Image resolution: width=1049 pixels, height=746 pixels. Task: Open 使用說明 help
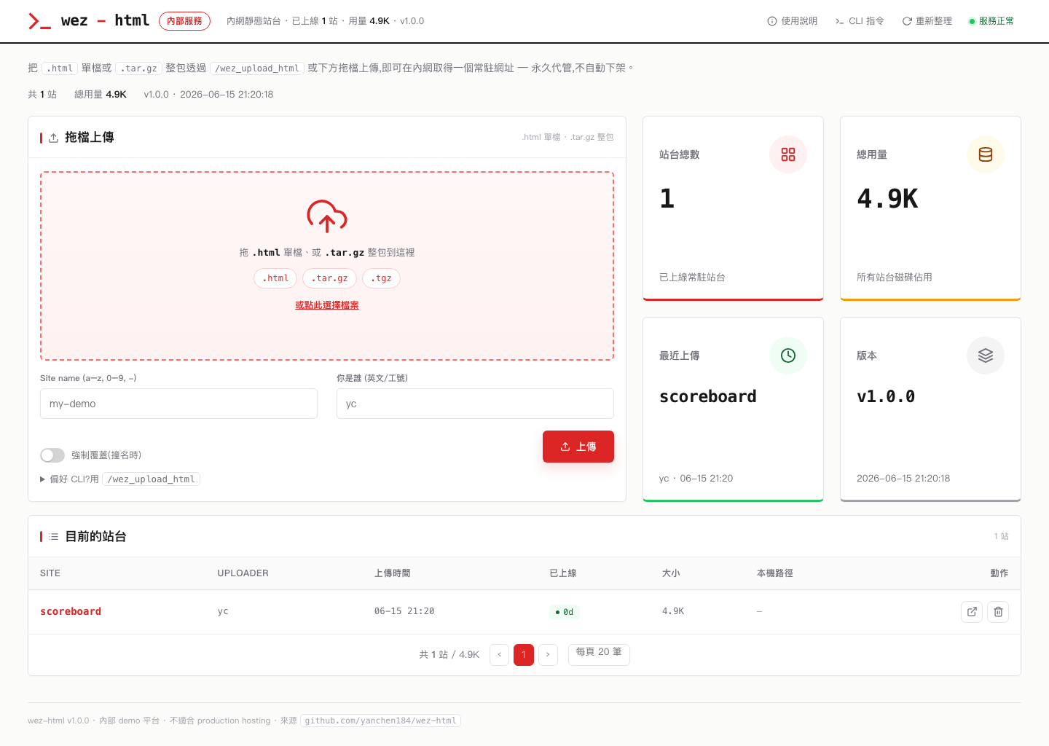(793, 21)
